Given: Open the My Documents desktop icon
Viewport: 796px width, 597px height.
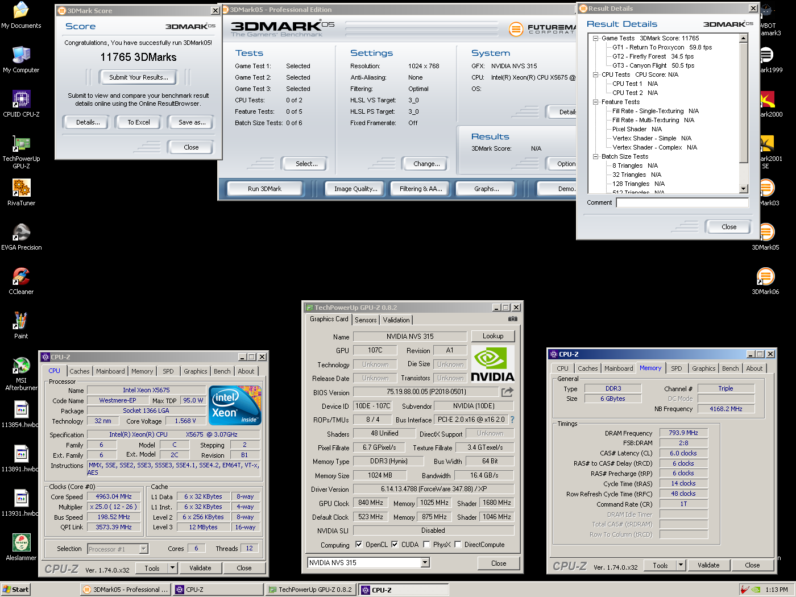Looking at the screenshot, I should [x=21, y=15].
